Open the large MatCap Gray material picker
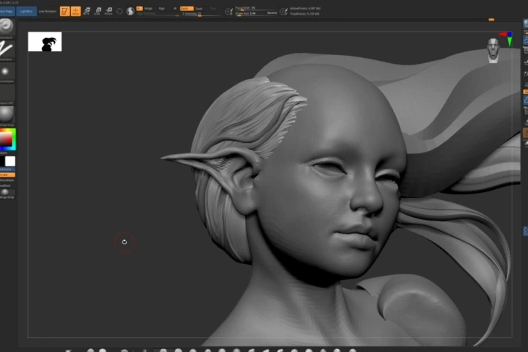This screenshot has width=528, height=352. [x=7, y=114]
